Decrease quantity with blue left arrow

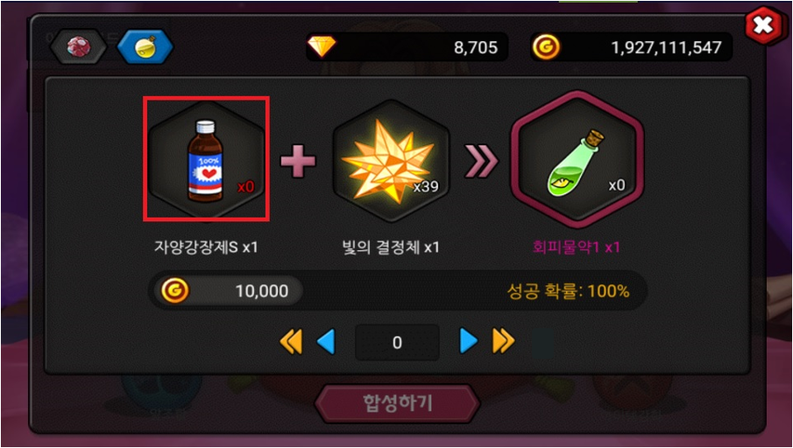(x=326, y=341)
